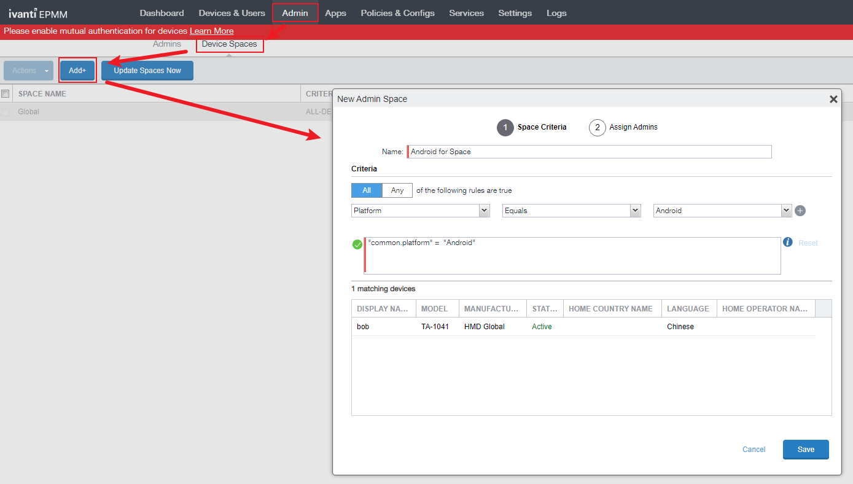Select the All rules toggle
Viewport: 853px width, 484px height.
(x=367, y=190)
